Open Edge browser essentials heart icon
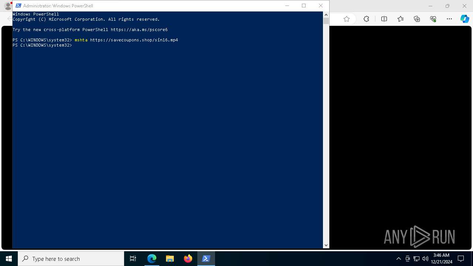 [x=433, y=19]
